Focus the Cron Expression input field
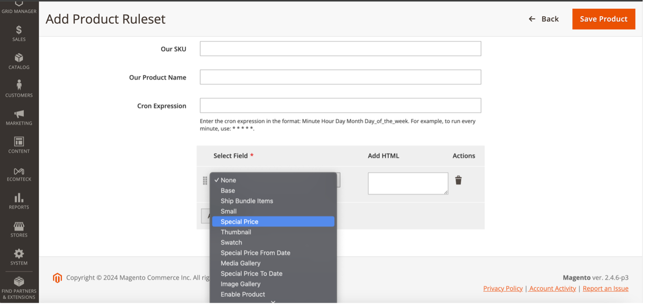 pyautogui.click(x=340, y=105)
